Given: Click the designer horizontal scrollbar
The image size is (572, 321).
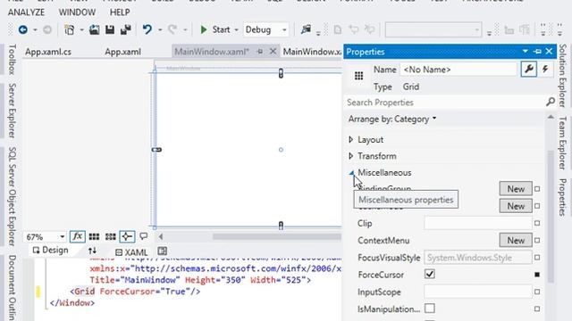Looking at the screenshot, I should coord(277,236).
